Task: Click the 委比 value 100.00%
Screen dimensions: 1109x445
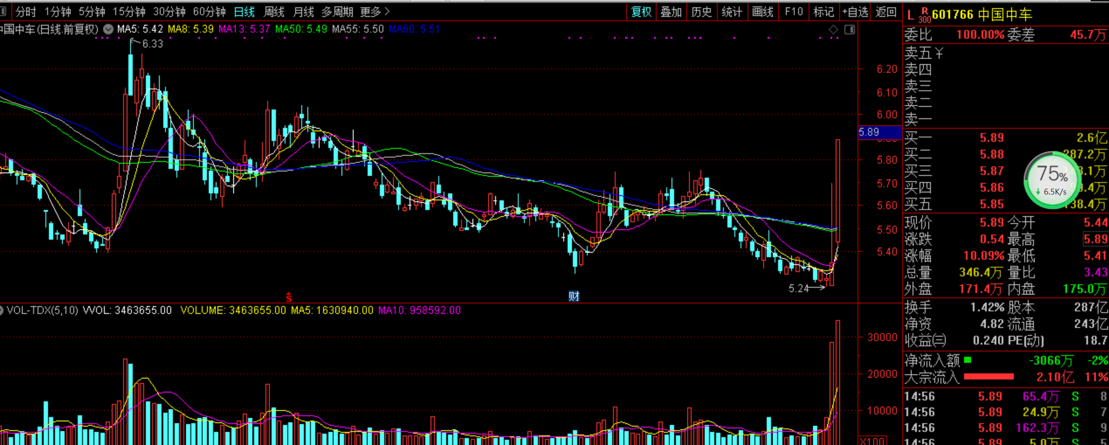Action: coord(980,35)
